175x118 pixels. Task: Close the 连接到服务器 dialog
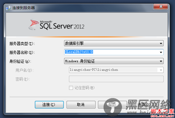(x=161, y=6)
